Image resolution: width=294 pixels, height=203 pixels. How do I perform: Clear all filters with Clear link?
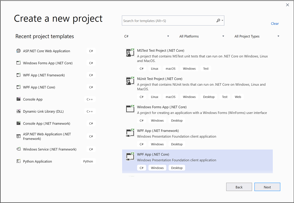(x=275, y=23)
